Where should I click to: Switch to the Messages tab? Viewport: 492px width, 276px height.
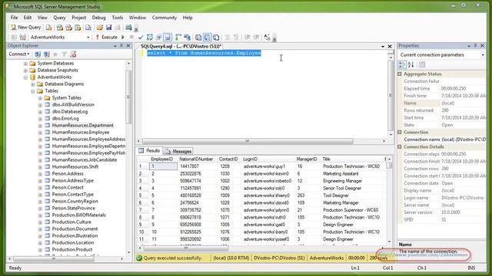point(178,151)
